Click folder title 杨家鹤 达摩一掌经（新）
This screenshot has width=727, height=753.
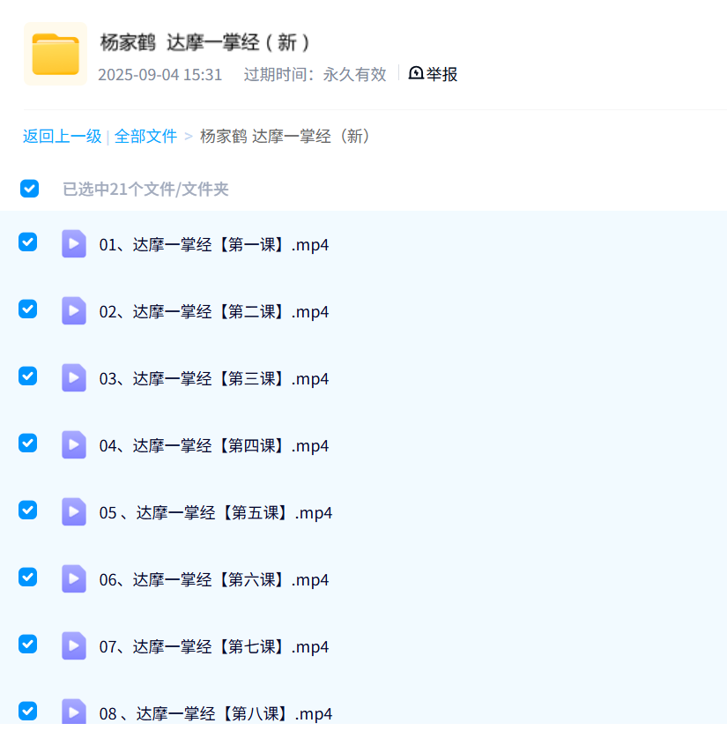(x=206, y=42)
